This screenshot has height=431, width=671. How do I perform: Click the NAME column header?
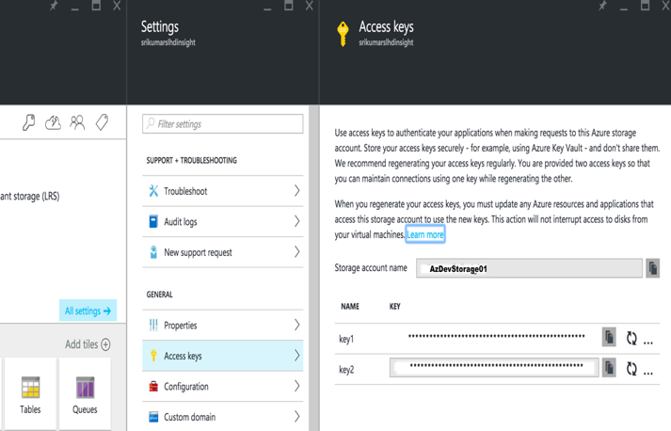[350, 307]
